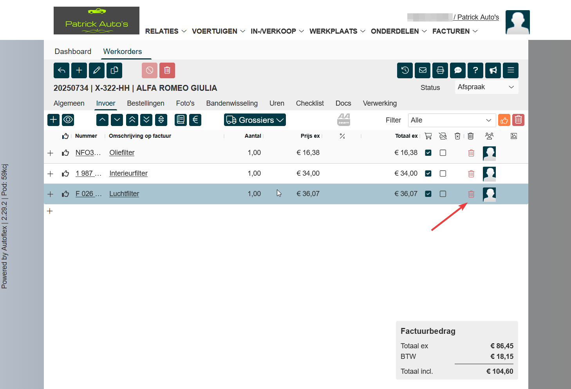
Task: Open the Interieurfilter link
Action: coord(128,173)
